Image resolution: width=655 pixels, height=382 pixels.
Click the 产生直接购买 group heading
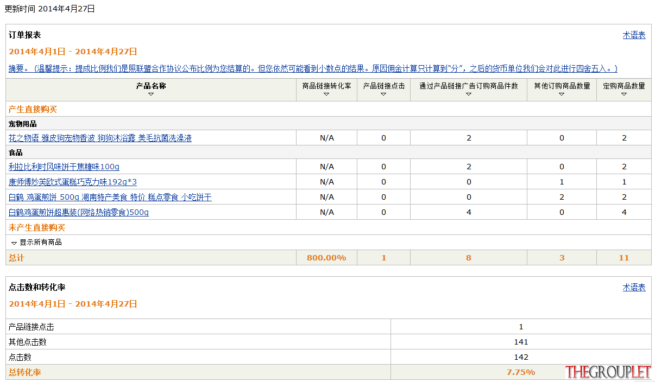[33, 109]
